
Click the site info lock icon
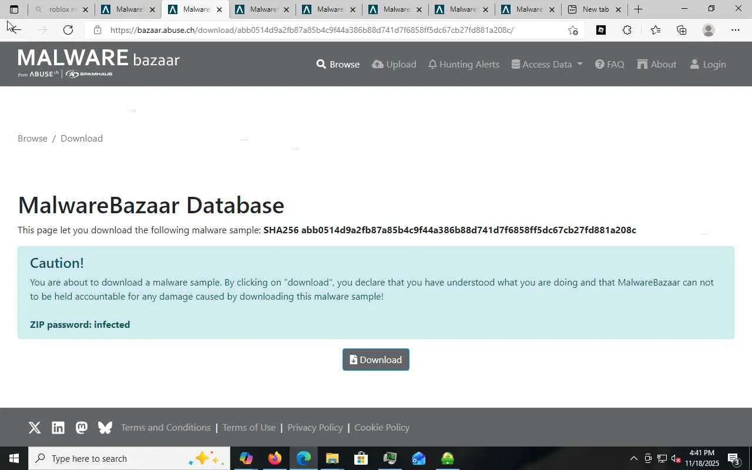98,30
